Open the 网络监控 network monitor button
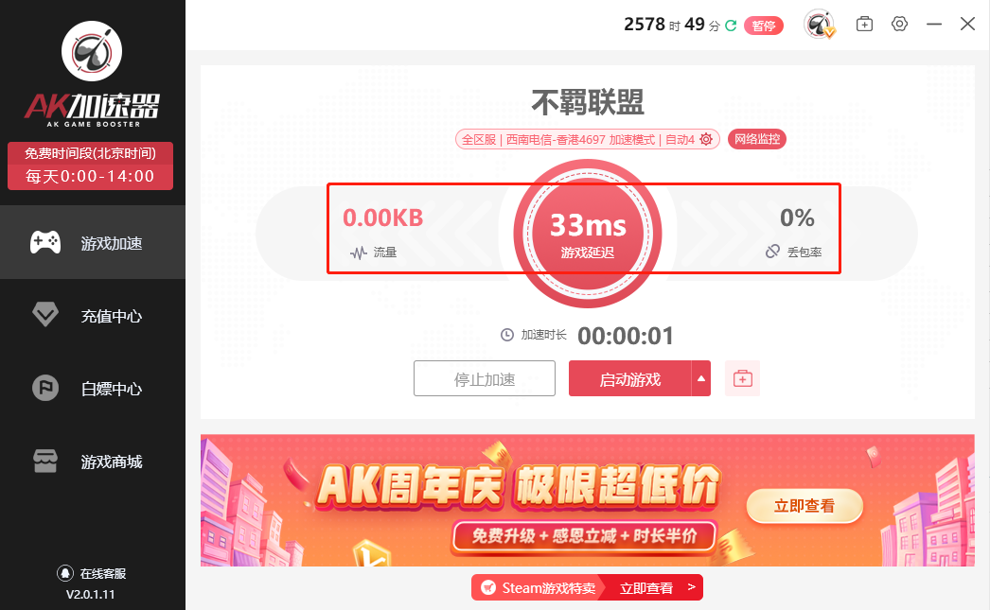 (757, 139)
